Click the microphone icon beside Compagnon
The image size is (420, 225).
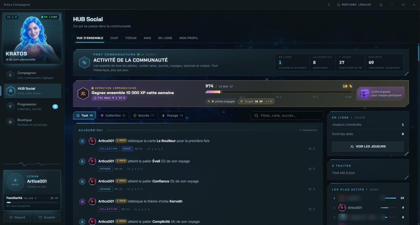(10, 75)
